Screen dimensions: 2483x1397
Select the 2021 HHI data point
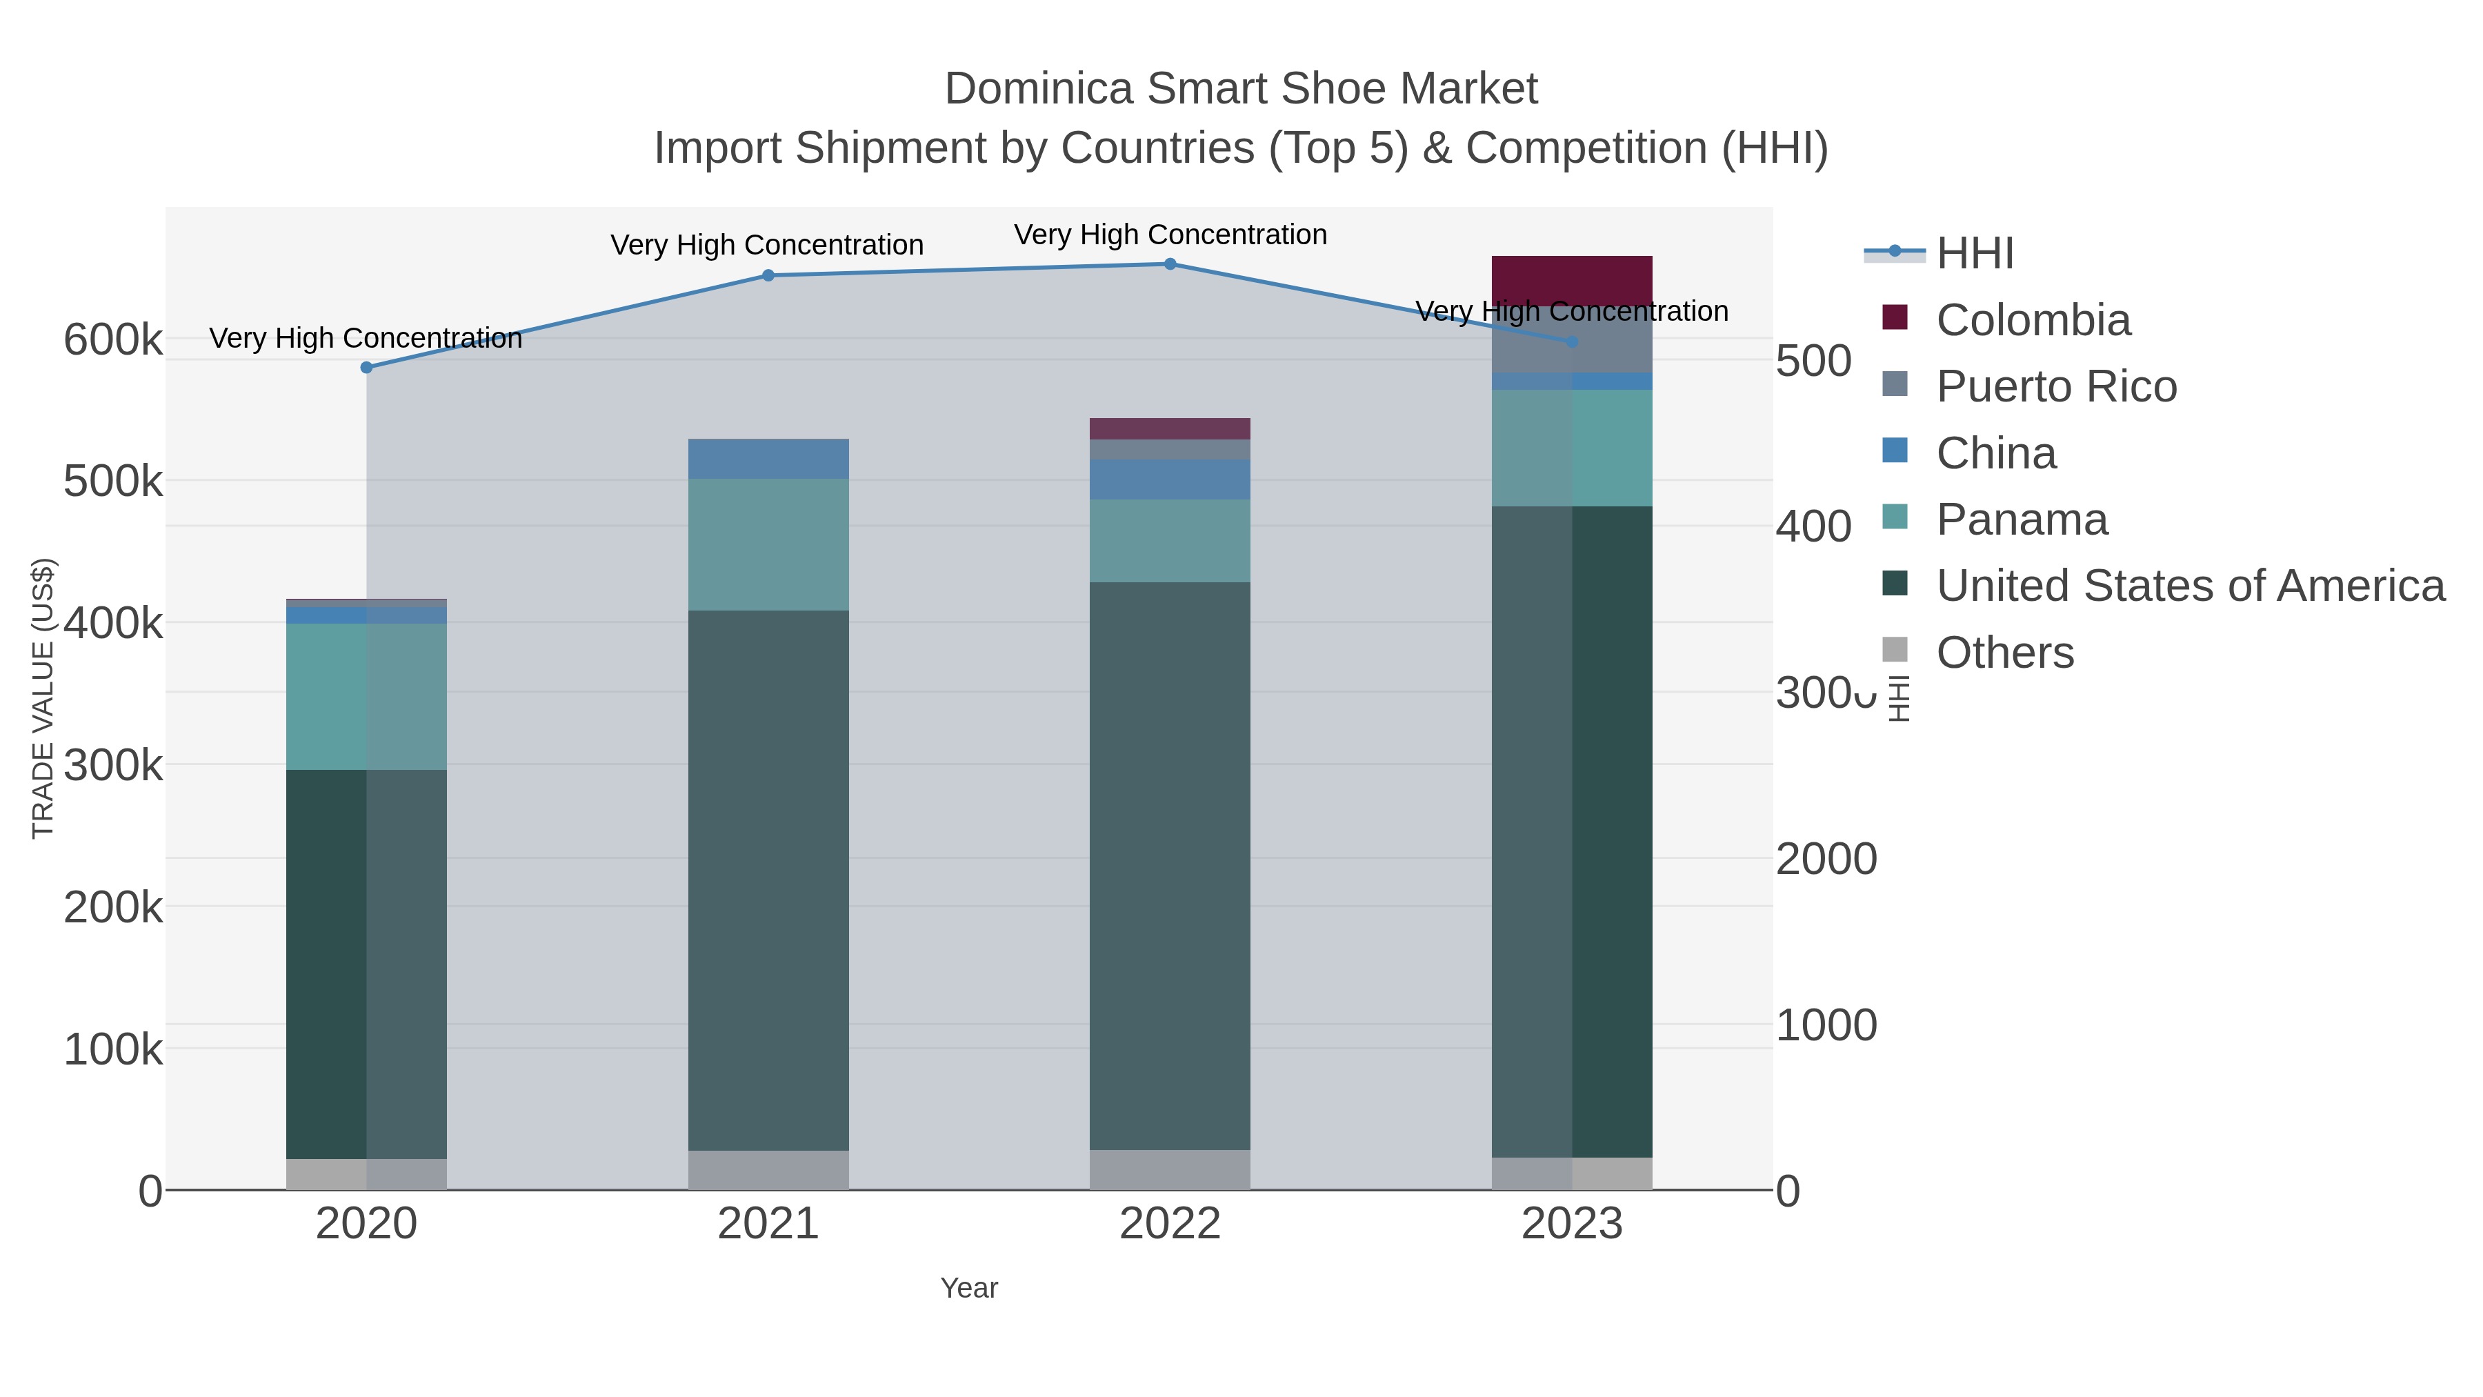tap(768, 276)
